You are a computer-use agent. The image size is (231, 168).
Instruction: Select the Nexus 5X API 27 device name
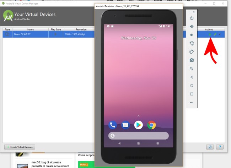click(x=22, y=34)
